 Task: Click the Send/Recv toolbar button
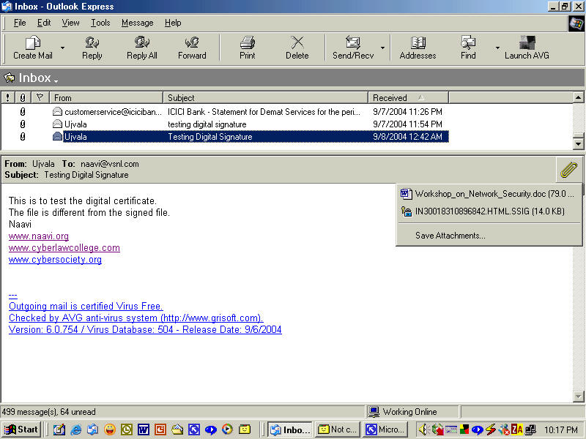(x=353, y=48)
